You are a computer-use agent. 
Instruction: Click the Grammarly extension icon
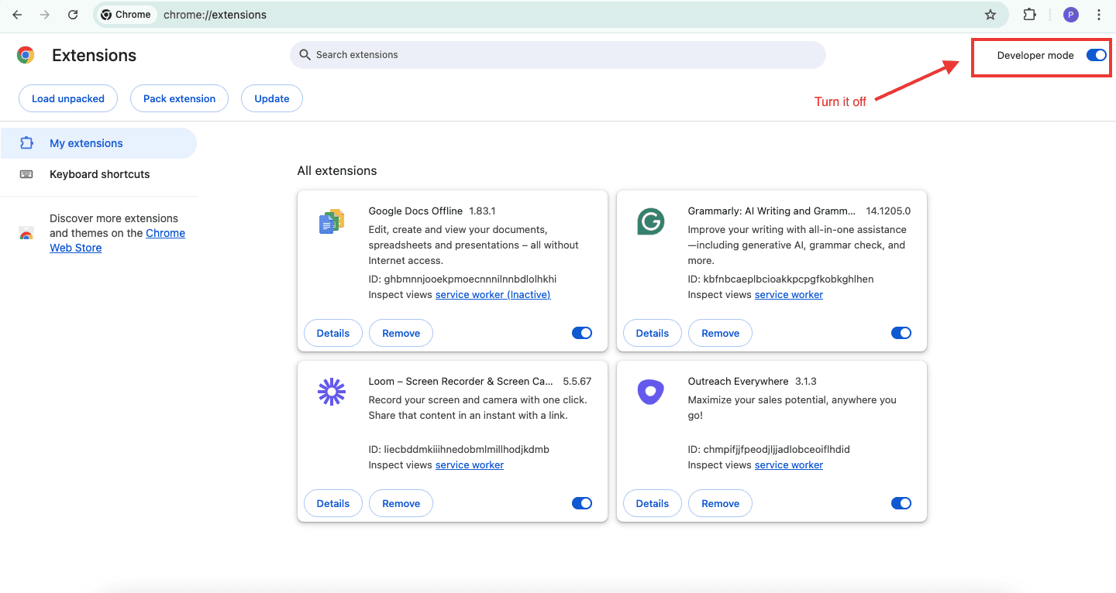pyautogui.click(x=651, y=221)
